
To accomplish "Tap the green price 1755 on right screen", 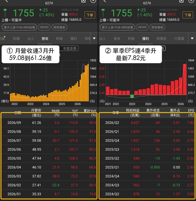I will coord(122,13).
